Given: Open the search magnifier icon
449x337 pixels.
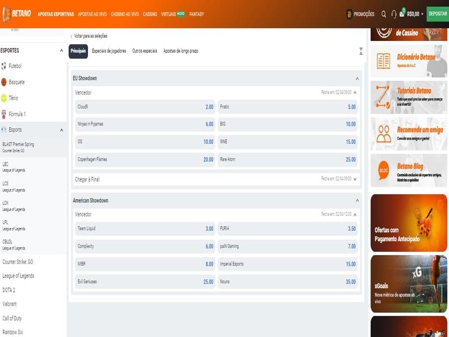Looking at the screenshot, I should [x=383, y=14].
